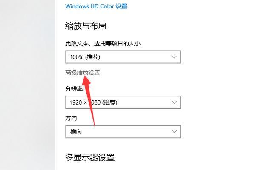This screenshot has height=170, width=279.
Task: Open the Windows HD Color 设置 link
Action: pos(96,6)
